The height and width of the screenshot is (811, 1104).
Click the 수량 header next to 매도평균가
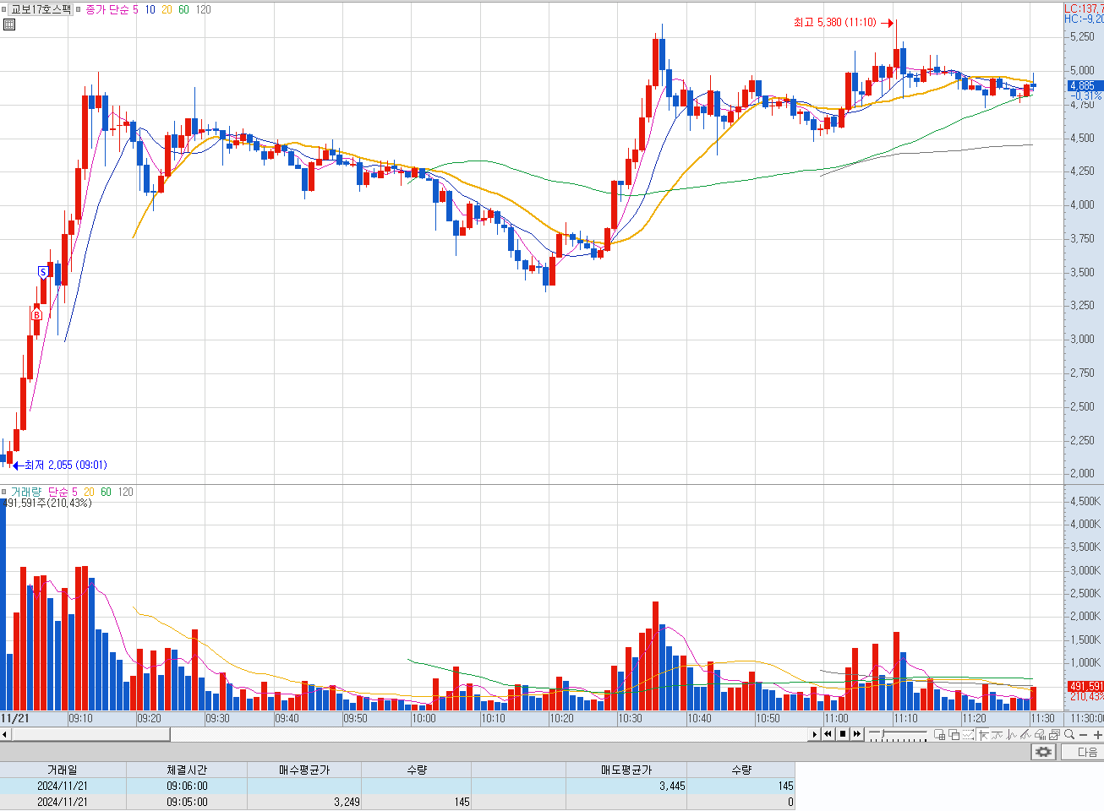coord(741,770)
